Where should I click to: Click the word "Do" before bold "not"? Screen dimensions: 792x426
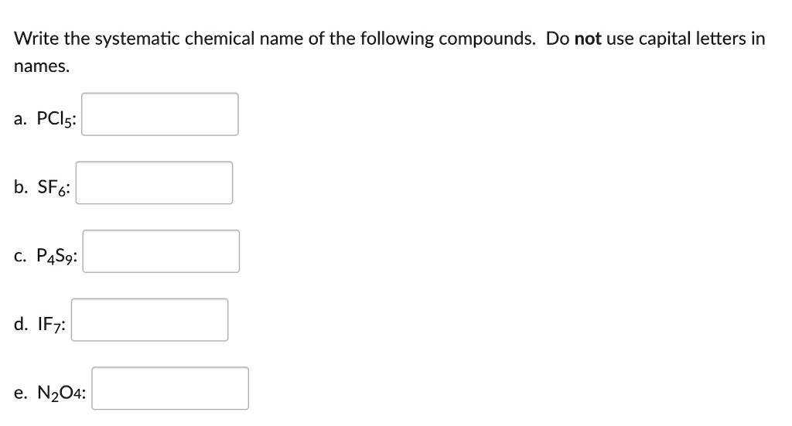(558, 39)
